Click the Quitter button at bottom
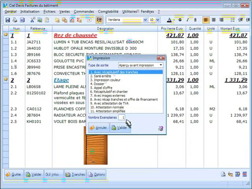 click(14, 174)
